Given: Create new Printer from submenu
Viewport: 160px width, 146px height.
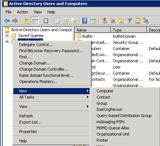Looking at the screenshot, I should click(125, 140).
